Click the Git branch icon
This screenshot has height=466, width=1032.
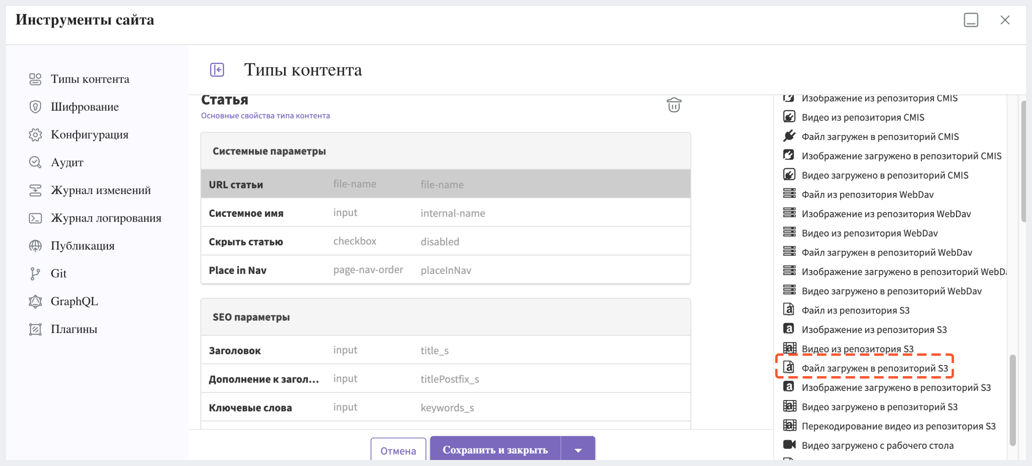coord(35,274)
